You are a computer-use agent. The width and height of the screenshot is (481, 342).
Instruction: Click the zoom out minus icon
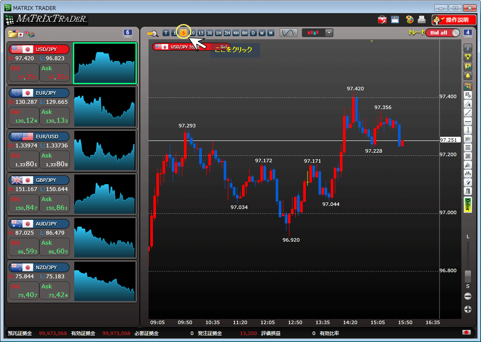pos(468,296)
